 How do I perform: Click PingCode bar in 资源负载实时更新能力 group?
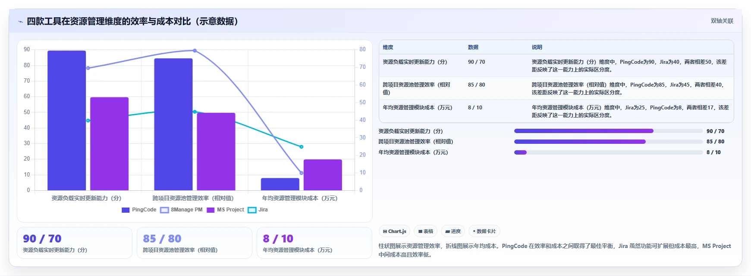tap(67, 121)
